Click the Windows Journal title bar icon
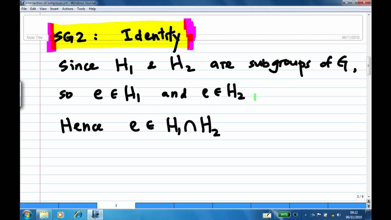Viewport: 391px width, 220px height. pos(22,3)
